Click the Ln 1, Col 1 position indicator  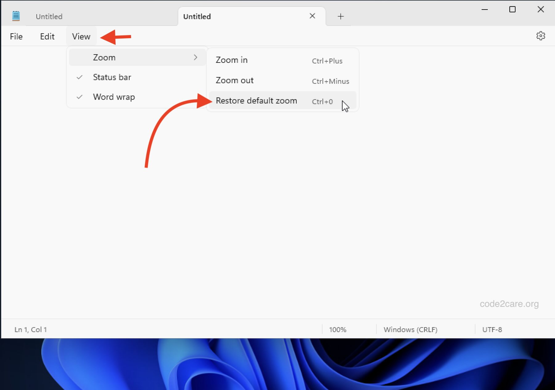[31, 329]
